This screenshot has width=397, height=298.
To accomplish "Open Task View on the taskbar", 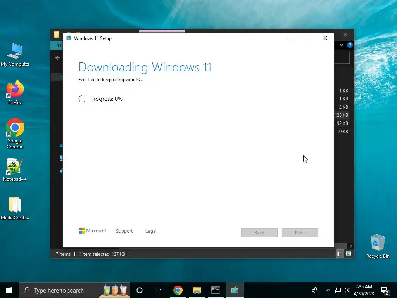I will (158, 290).
